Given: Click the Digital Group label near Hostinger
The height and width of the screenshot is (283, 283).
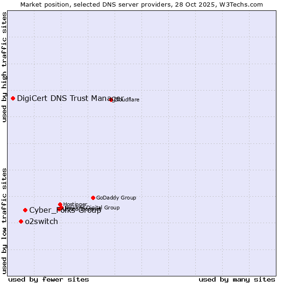Looking at the screenshot, I should (x=106, y=208).
